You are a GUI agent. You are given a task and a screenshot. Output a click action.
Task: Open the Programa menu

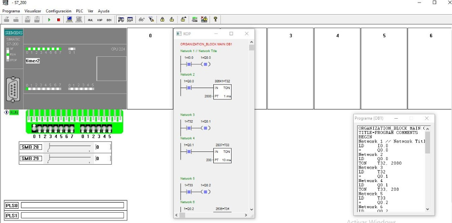[11, 11]
